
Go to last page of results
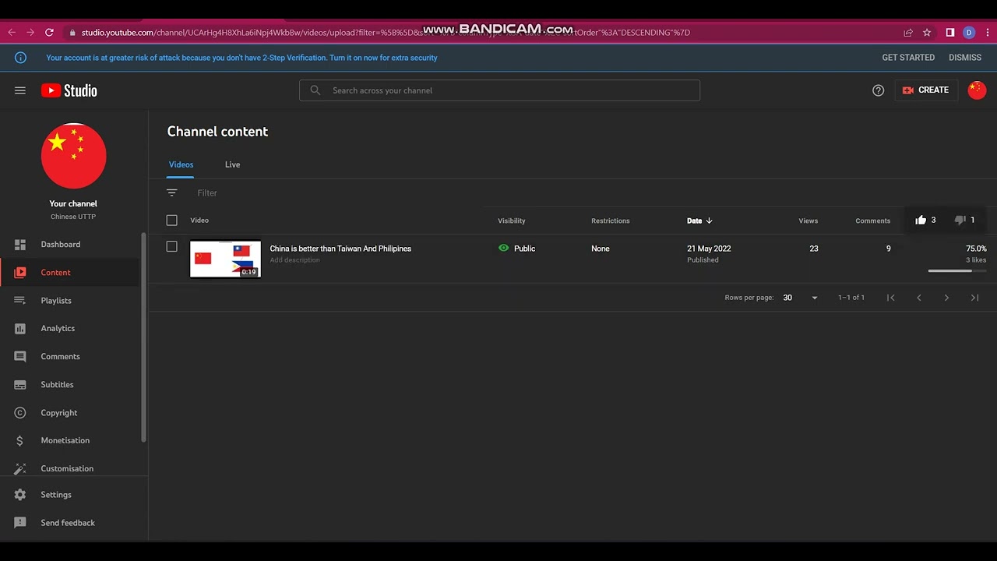pyautogui.click(x=974, y=298)
